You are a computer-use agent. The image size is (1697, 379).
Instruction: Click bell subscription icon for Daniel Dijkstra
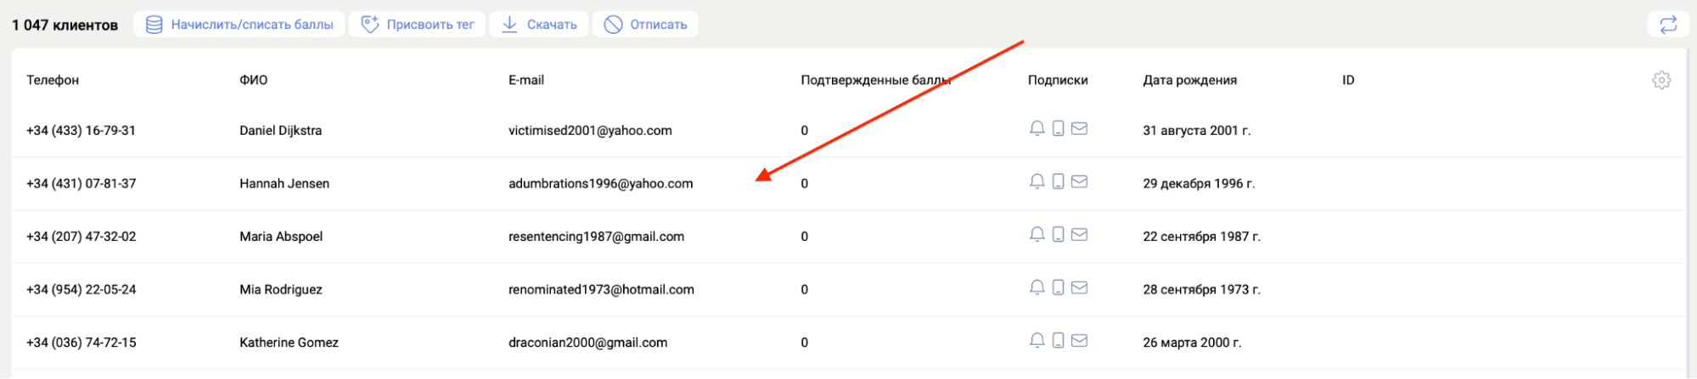(x=1037, y=129)
